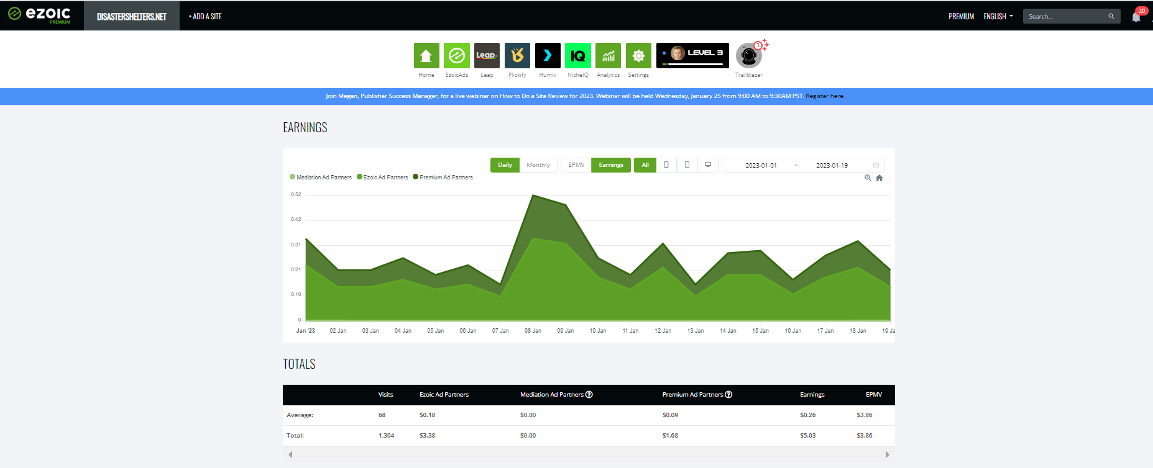Select the DISASTERSHELTERS.NET site tab
The image size is (1153, 468).
click(132, 16)
